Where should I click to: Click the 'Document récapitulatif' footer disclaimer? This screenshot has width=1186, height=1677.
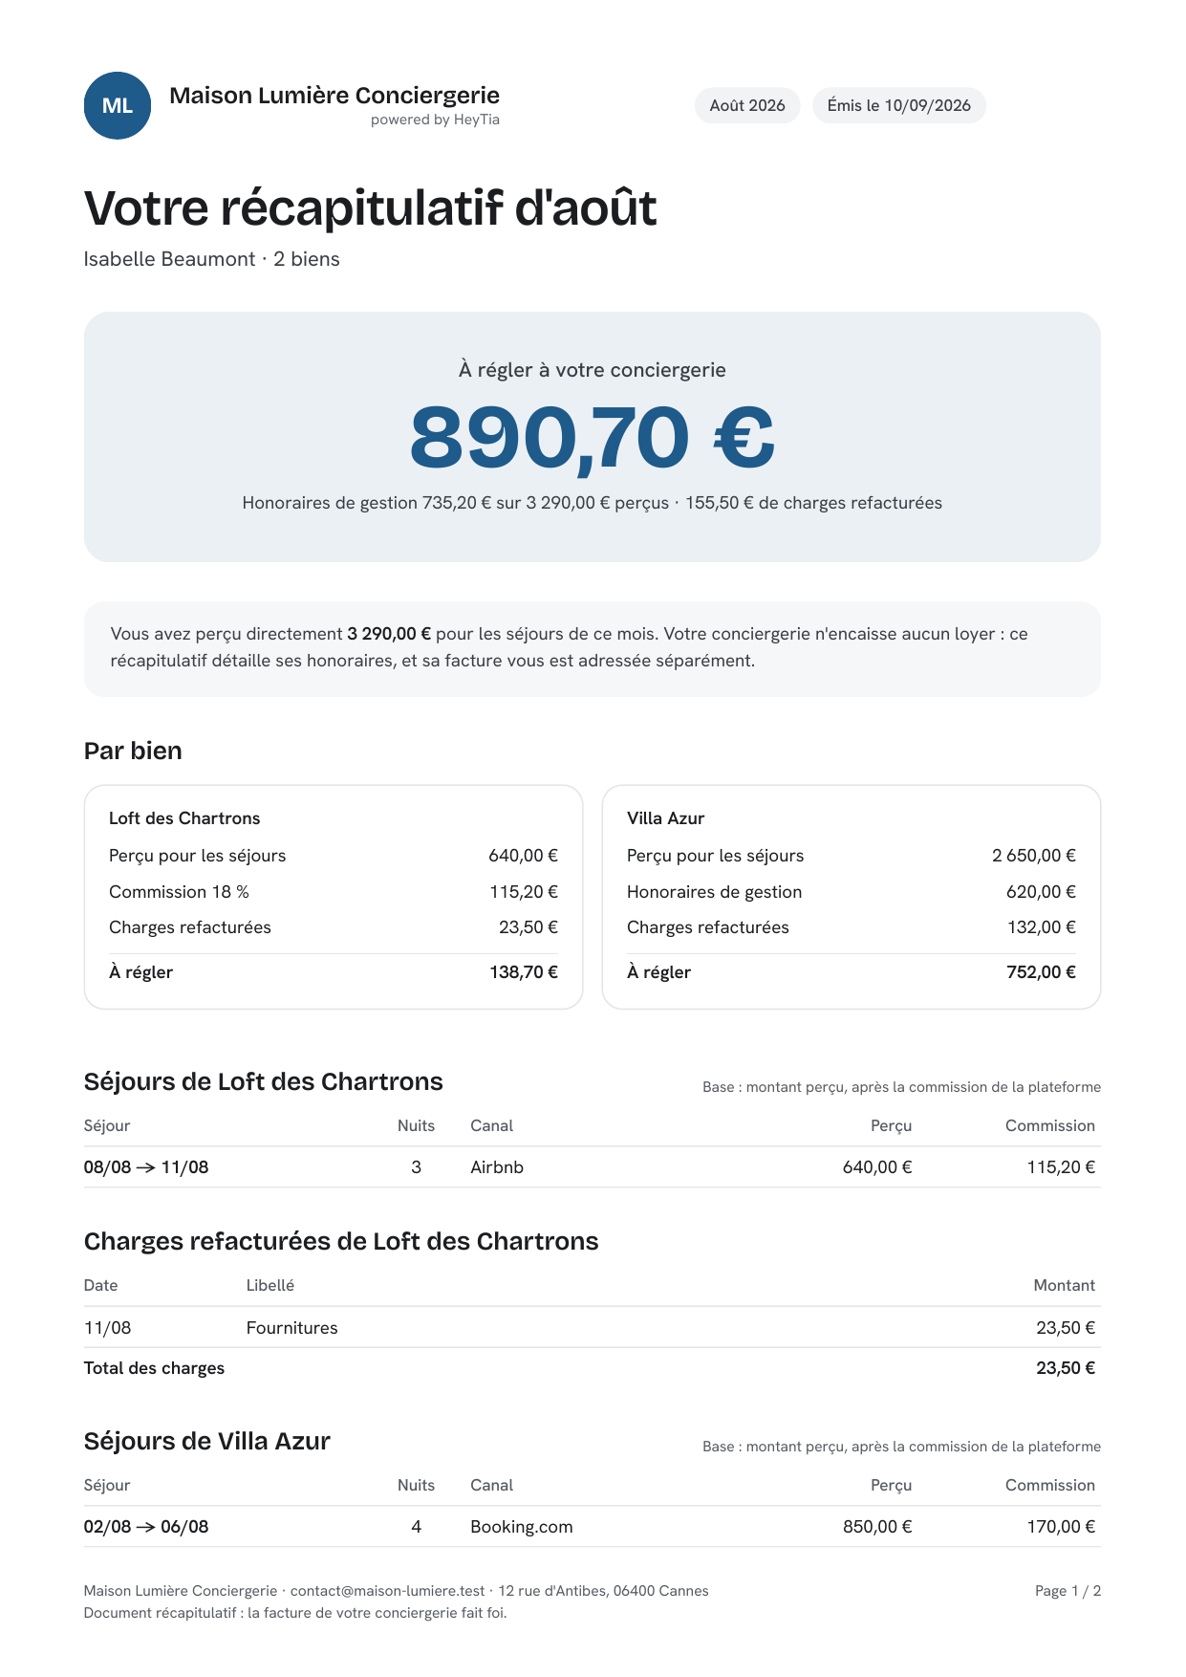(x=295, y=1613)
